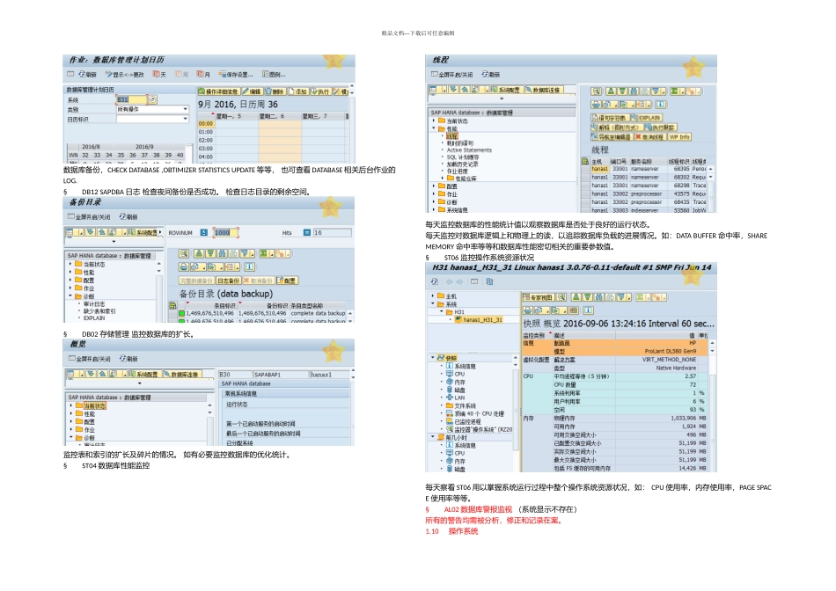Expand 性能仓库 subfolder in the 线程 tree
This screenshot has width=836, height=591.
443,178
